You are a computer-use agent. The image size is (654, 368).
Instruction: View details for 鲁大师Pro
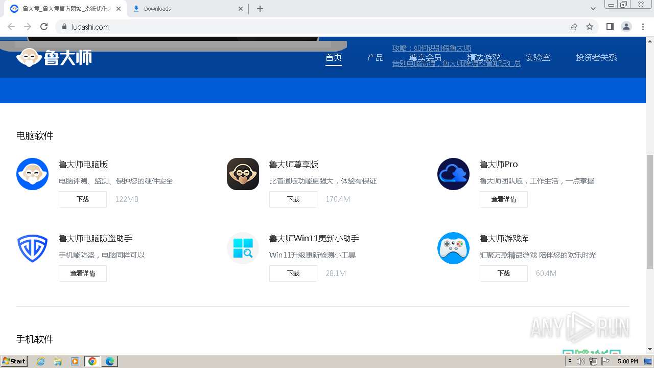pyautogui.click(x=504, y=199)
